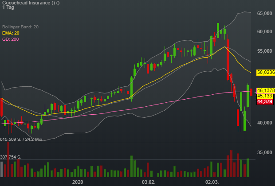Click the 55,000 price axis label

coord(264,51)
